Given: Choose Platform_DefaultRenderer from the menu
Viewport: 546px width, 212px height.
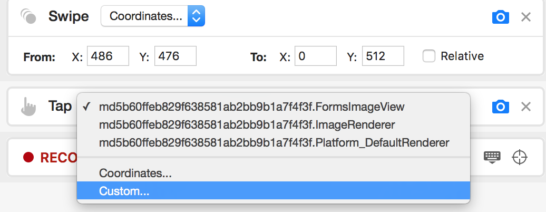Looking at the screenshot, I should [x=274, y=143].
